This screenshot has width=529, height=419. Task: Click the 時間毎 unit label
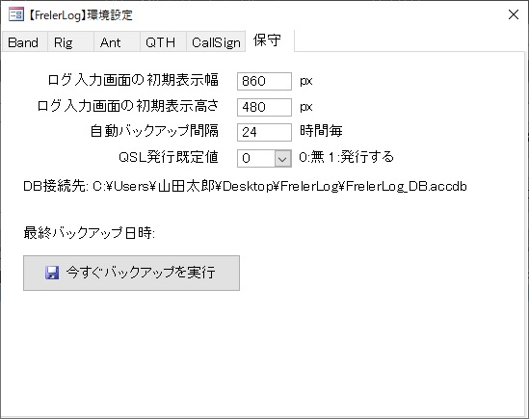click(x=321, y=131)
